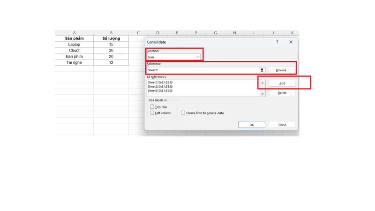
Task: Select column I header
Action: [254, 33]
